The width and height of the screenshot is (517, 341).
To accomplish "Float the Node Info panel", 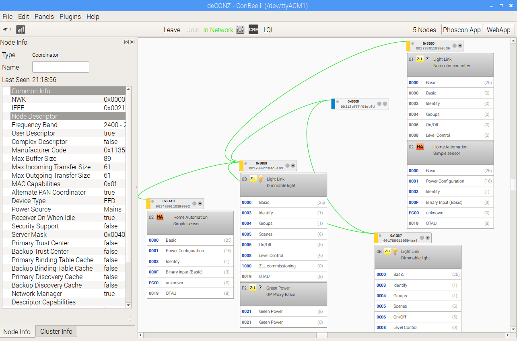I will click(126, 42).
